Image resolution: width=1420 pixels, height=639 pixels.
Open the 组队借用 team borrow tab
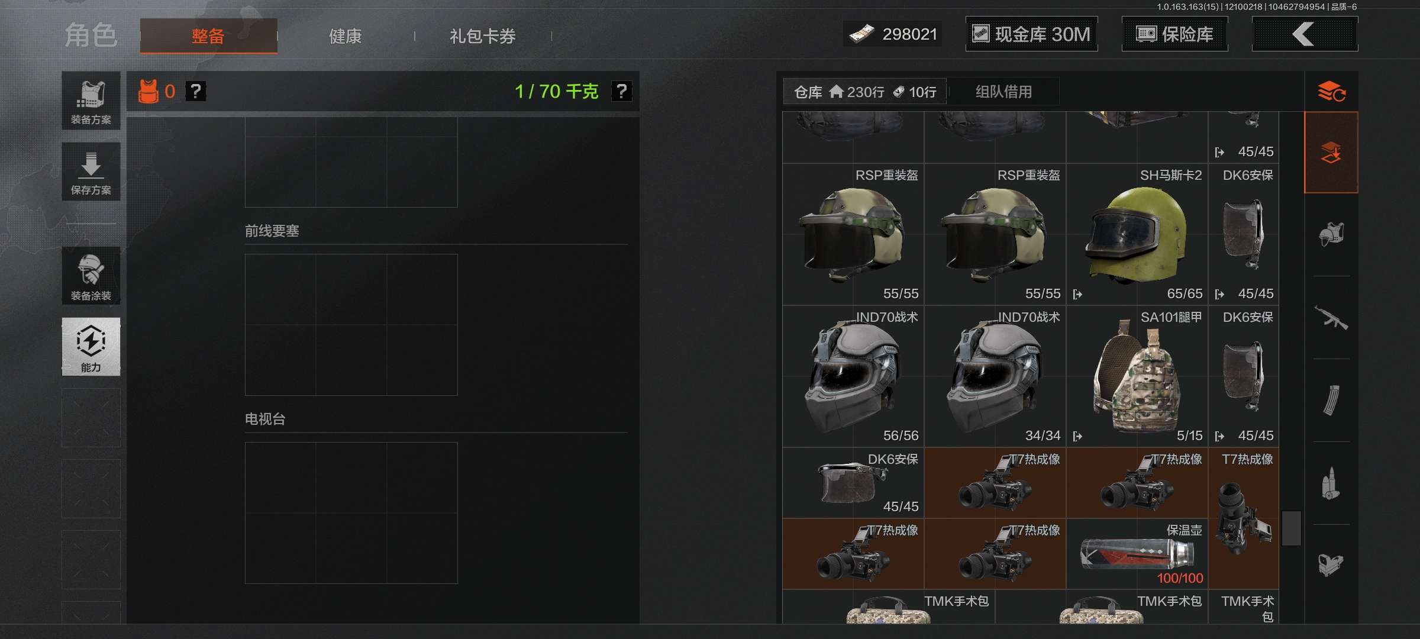(x=1003, y=92)
